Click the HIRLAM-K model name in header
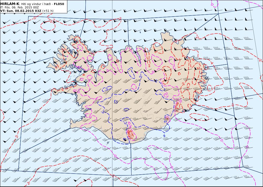 pos(10,4)
